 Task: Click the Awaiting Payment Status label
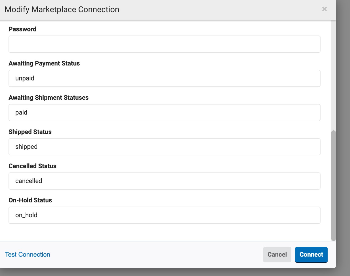[44, 63]
